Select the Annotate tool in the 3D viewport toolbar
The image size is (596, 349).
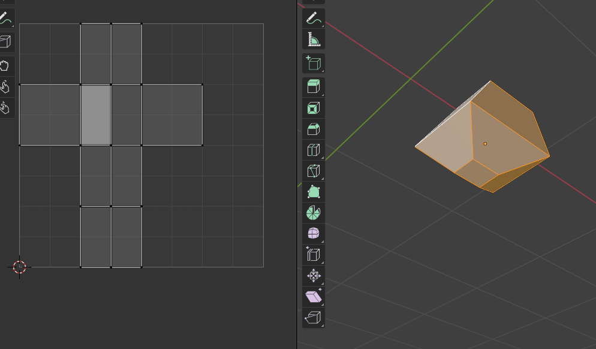point(313,18)
